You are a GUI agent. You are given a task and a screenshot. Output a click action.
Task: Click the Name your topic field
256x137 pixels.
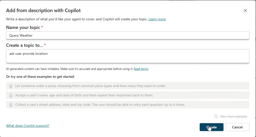click(128, 35)
